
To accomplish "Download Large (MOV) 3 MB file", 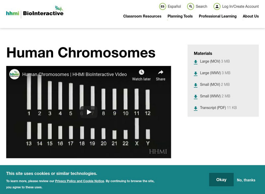I will (215, 61).
